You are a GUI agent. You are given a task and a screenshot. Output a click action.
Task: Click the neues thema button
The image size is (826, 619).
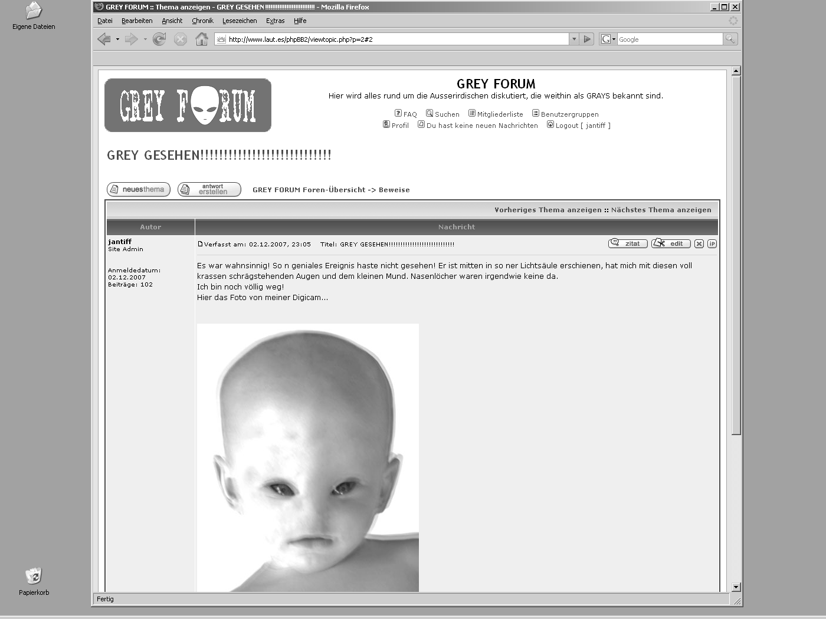[139, 189]
